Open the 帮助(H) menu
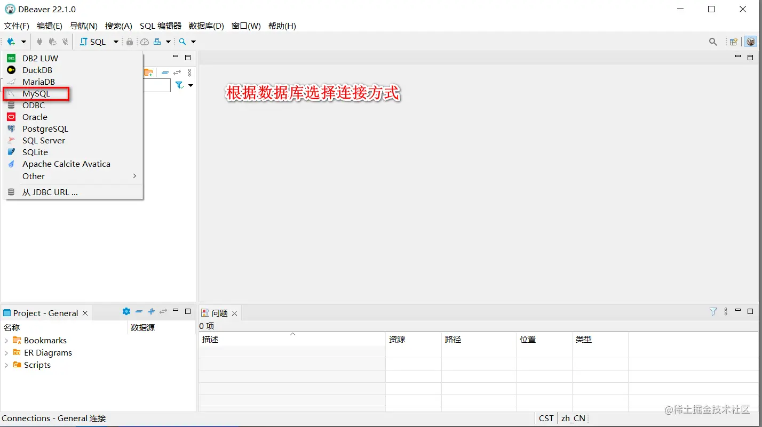 [x=282, y=26]
